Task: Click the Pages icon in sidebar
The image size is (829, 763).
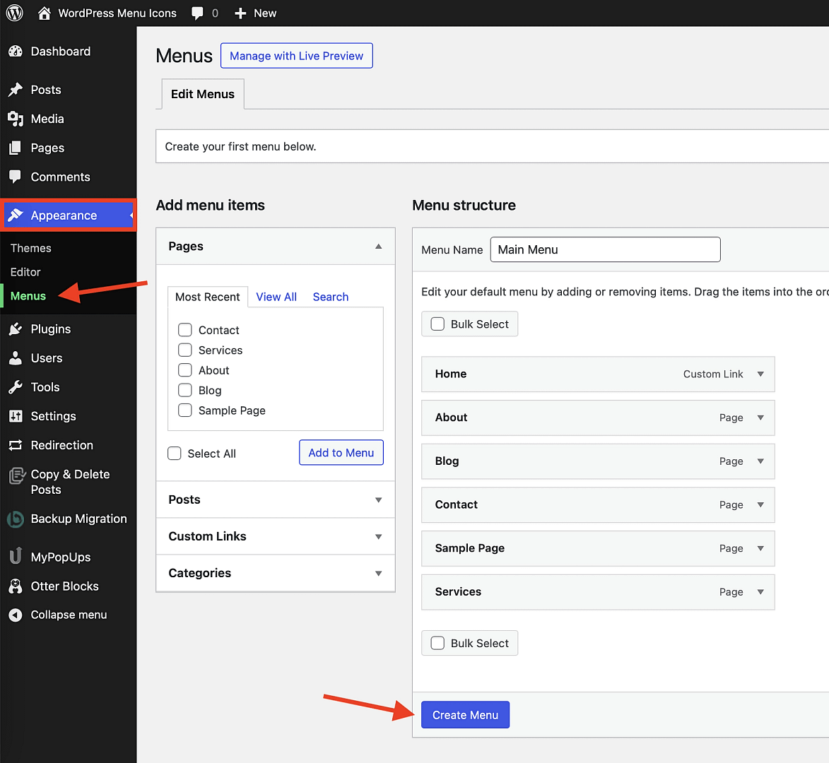Action: [16, 148]
